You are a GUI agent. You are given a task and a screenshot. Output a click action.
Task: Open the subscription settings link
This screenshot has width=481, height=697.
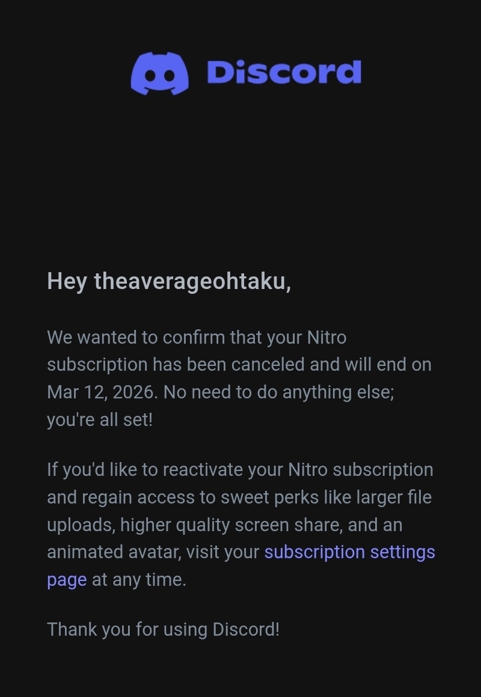(x=349, y=552)
